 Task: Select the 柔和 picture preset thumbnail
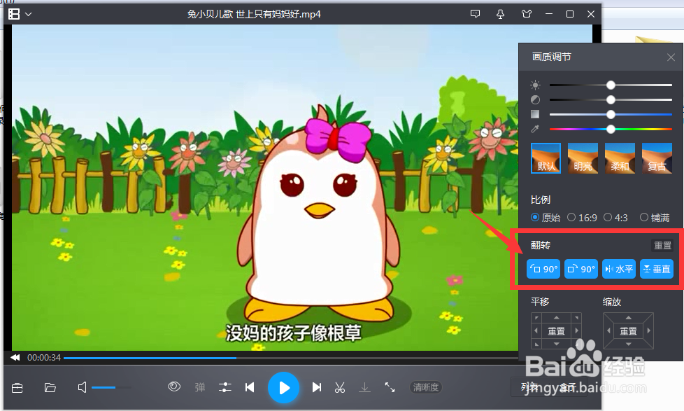tap(620, 158)
